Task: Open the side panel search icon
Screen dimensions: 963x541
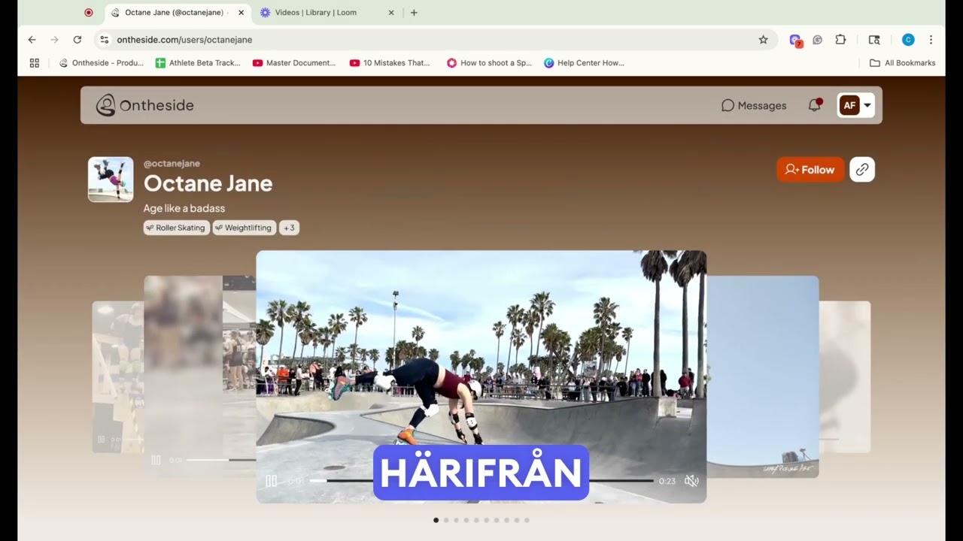Action: pyautogui.click(x=873, y=40)
